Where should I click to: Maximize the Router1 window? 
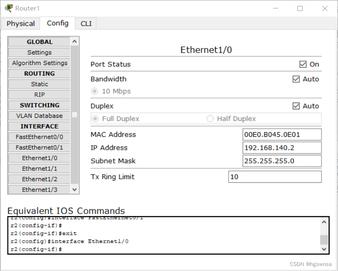tap(300, 8)
